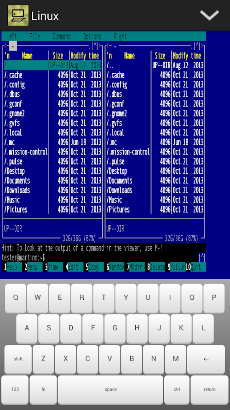The width and height of the screenshot is (230, 410).
Task: Select /.pulse in right panel
Action: point(115,161)
